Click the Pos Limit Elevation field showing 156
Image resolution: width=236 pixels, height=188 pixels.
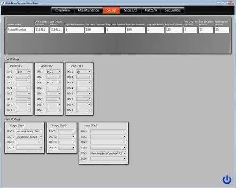95,30
